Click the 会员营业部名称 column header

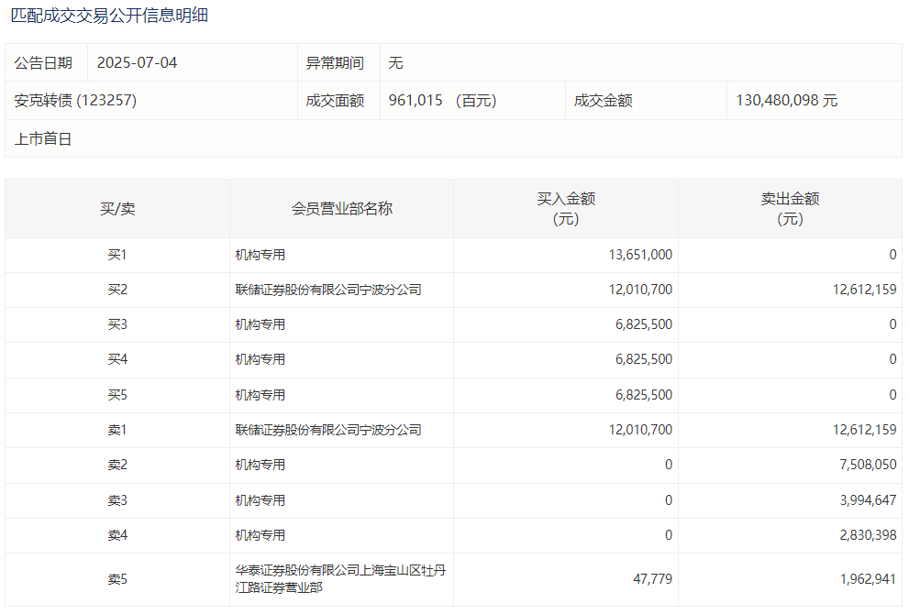tap(341, 209)
